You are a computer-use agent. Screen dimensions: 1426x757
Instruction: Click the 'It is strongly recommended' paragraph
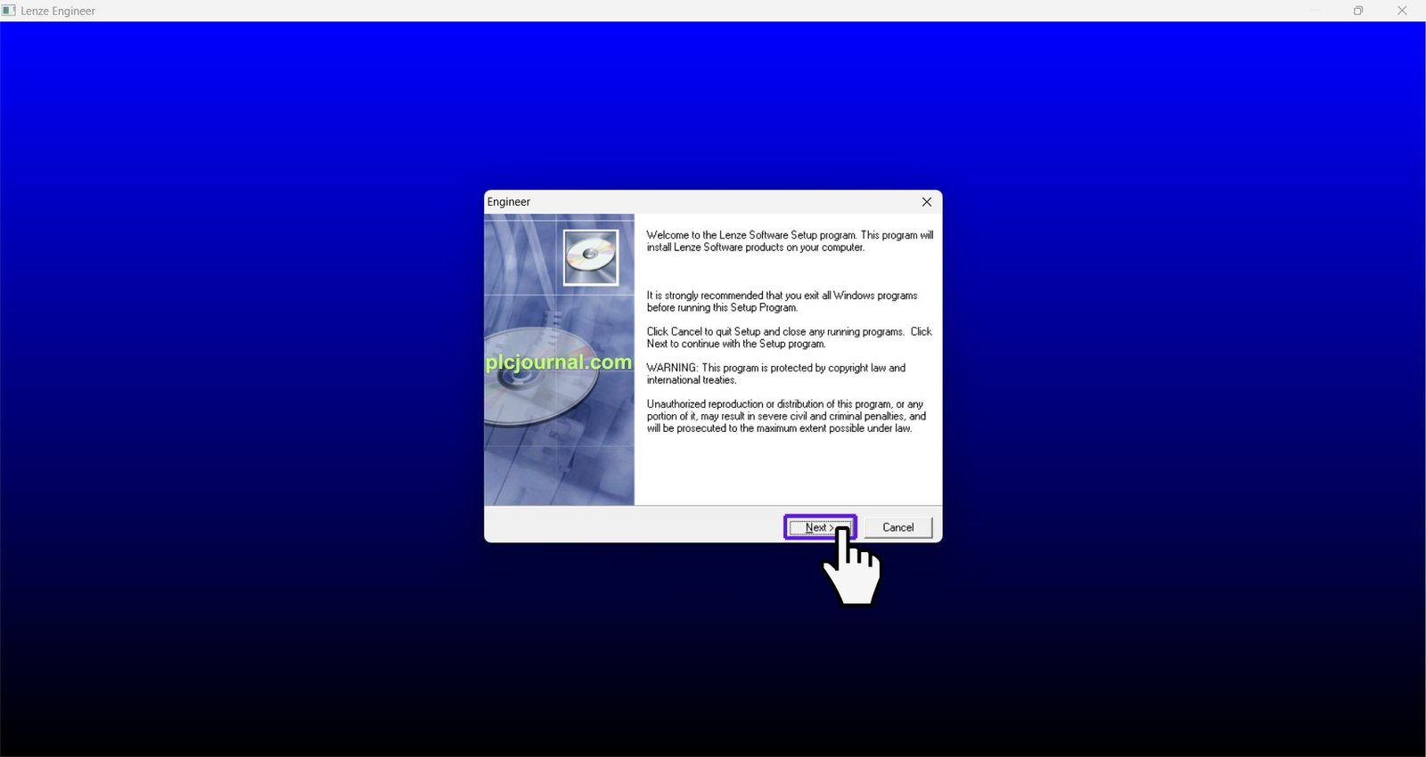782,301
